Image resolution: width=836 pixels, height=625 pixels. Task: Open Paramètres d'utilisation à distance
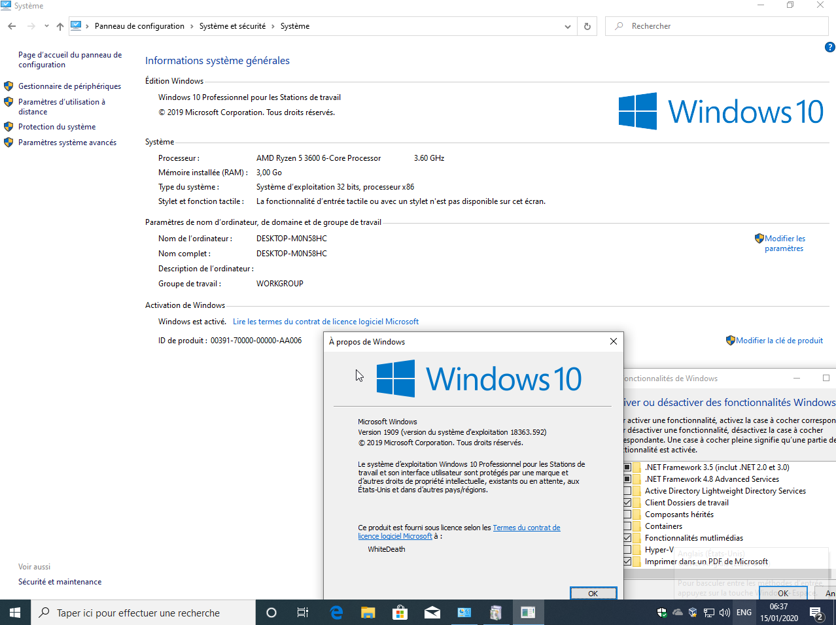[61, 107]
